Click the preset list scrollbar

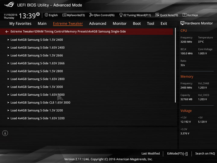175,65
